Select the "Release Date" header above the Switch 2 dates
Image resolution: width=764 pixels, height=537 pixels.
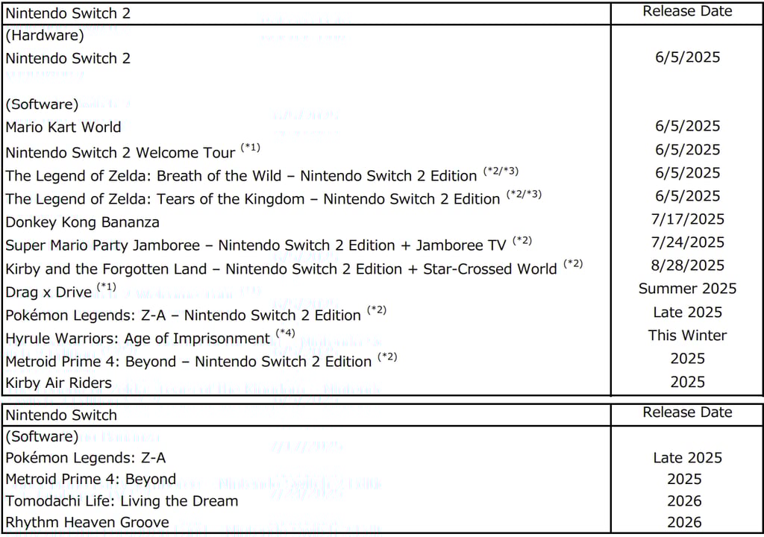[x=687, y=11]
